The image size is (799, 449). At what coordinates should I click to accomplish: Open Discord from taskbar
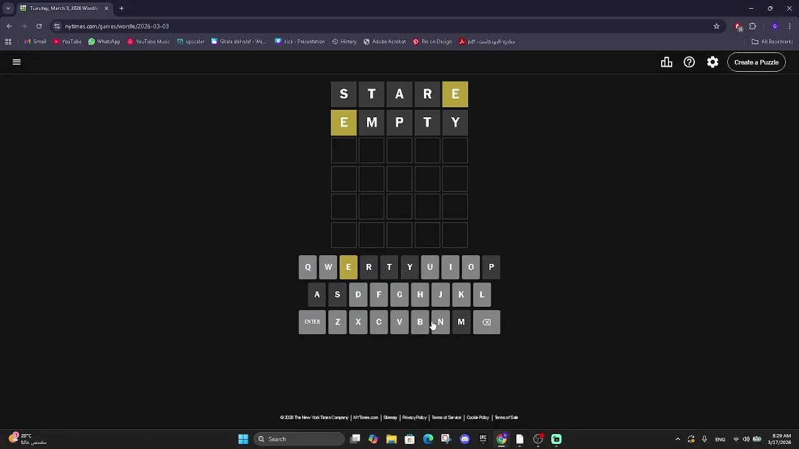(x=464, y=439)
